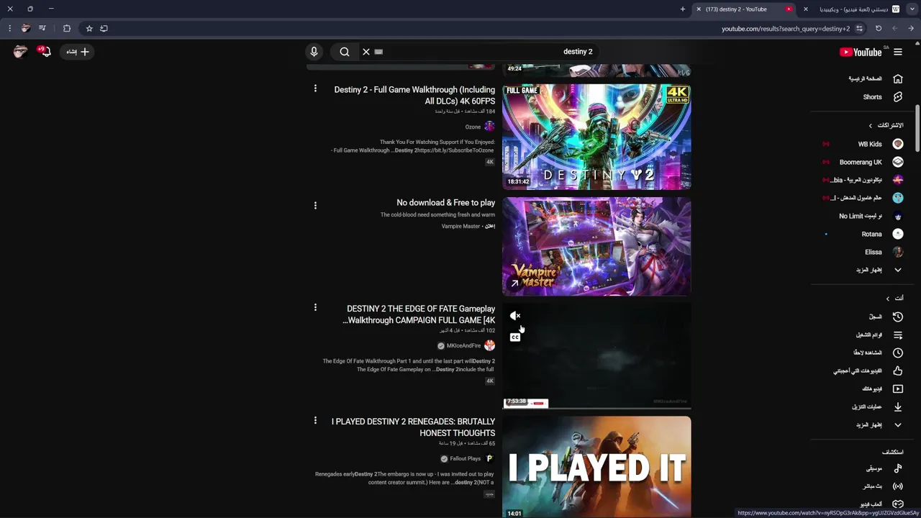Seek on the inline preview progress bar
The width and height of the screenshot is (921, 518).
(x=596, y=407)
